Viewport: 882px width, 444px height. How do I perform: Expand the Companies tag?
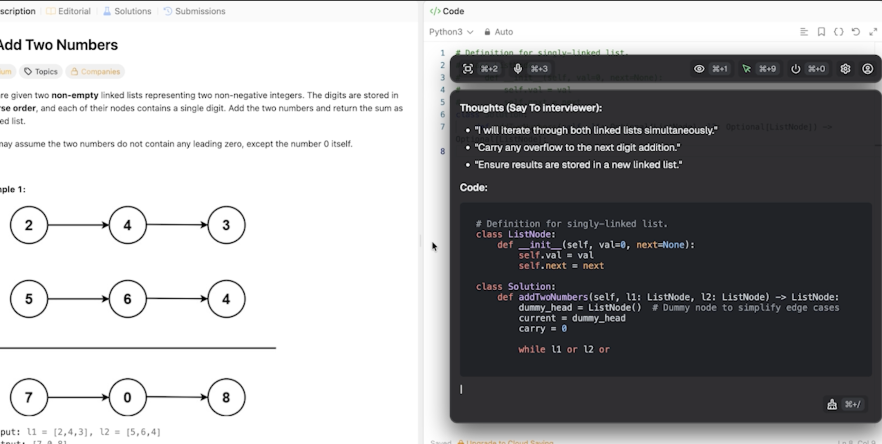pyautogui.click(x=95, y=71)
